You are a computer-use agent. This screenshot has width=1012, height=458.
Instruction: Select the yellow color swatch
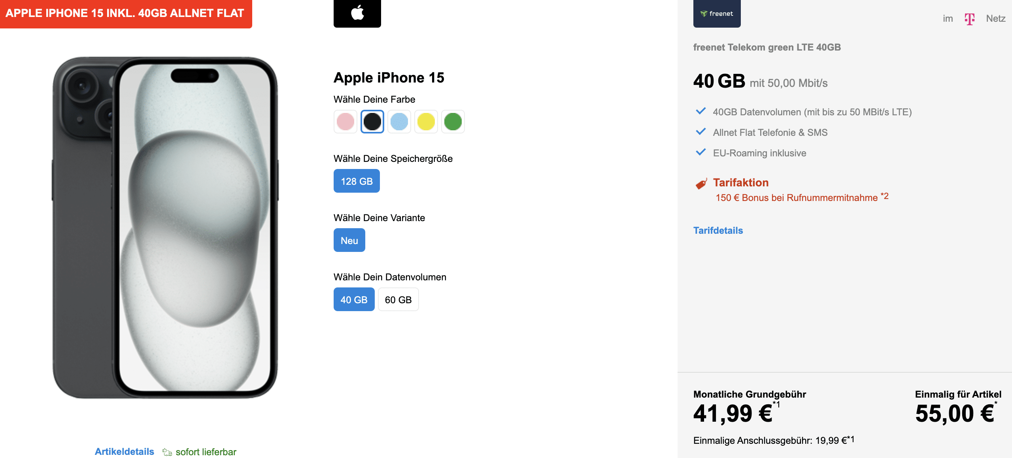[x=426, y=122]
